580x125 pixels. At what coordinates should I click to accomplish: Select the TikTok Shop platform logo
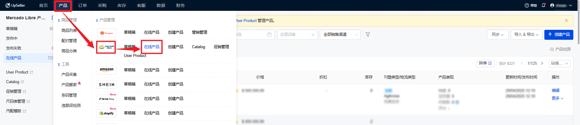point(106,99)
